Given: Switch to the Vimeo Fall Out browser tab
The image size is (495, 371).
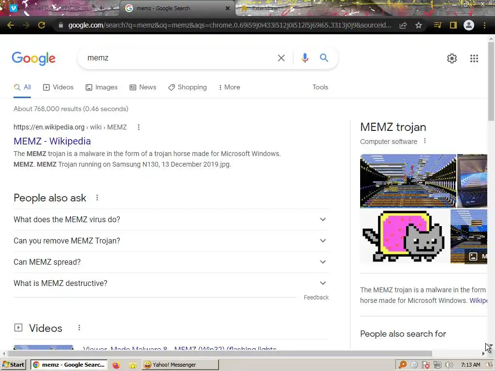Looking at the screenshot, I should point(58,9).
